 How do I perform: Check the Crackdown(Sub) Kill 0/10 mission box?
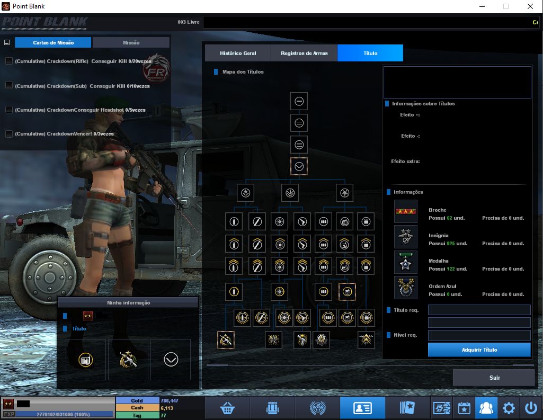pos(9,85)
